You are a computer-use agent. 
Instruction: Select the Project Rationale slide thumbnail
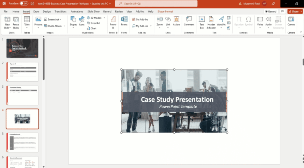click(22, 142)
